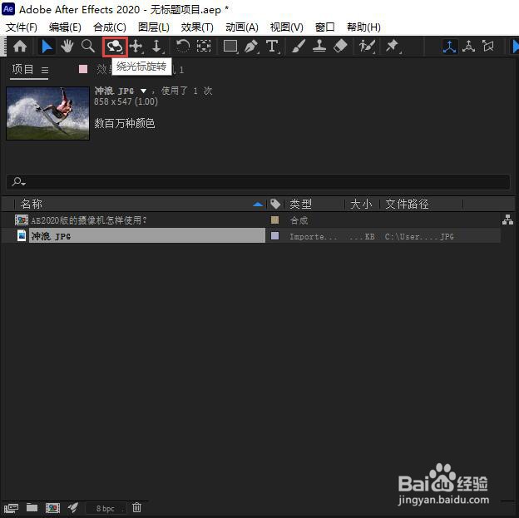Select the Orbit Around Cursor camera tool
This screenshot has width=519, height=518.
(x=115, y=47)
